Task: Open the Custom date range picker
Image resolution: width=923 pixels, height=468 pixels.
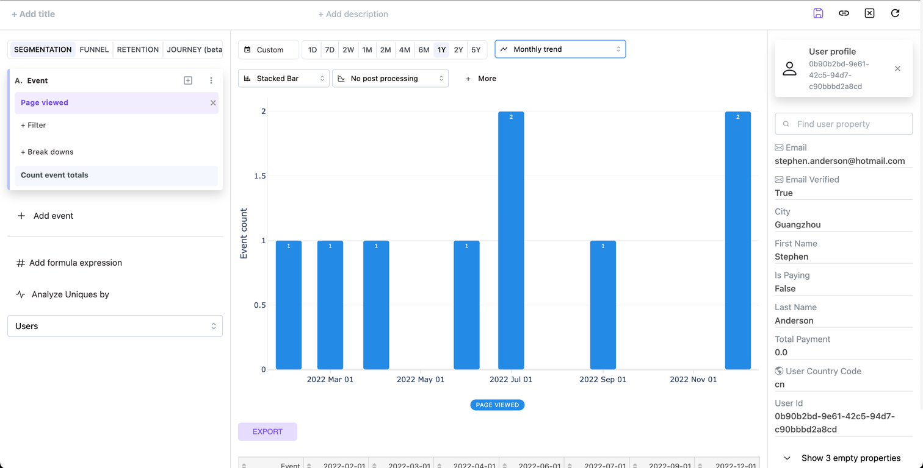Action: 269,50
